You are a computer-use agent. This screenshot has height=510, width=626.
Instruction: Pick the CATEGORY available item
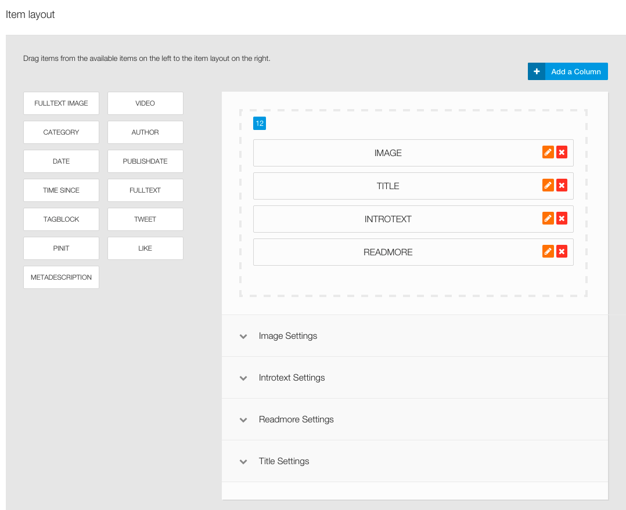61,132
